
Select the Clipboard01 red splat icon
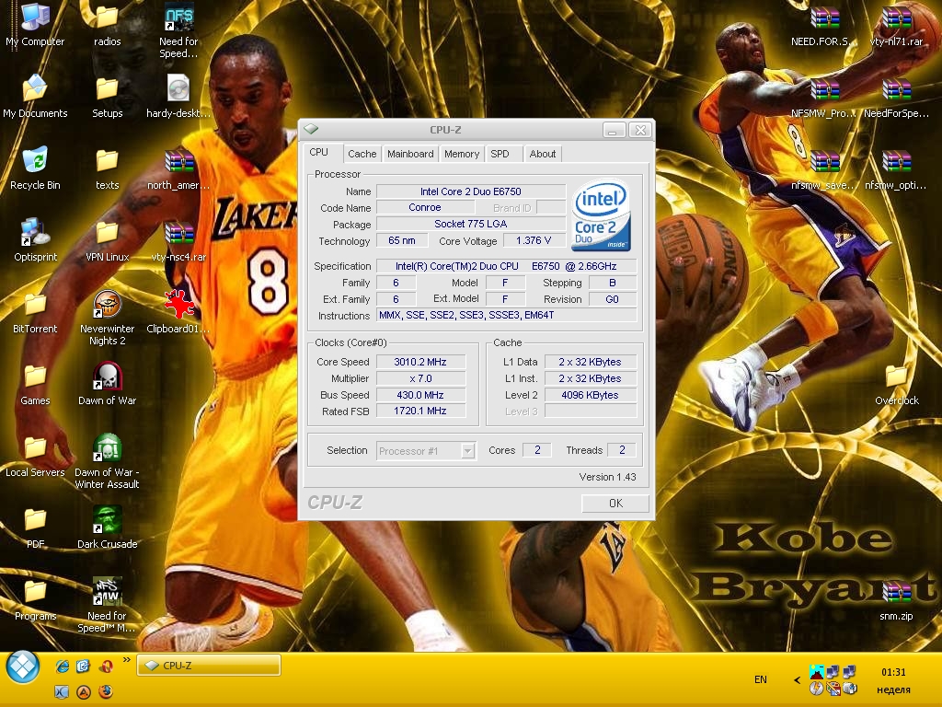(x=179, y=304)
